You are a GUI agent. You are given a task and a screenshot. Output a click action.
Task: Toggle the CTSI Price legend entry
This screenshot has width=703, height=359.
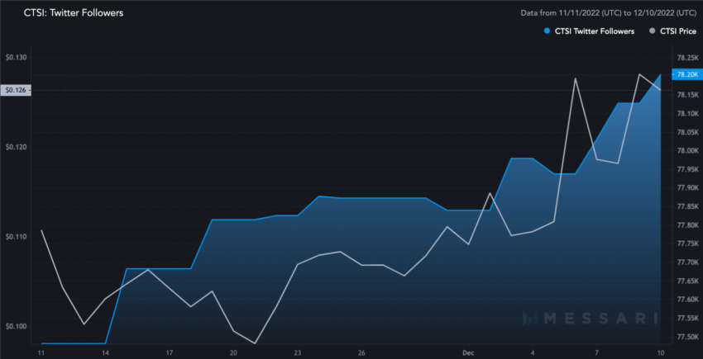672,31
